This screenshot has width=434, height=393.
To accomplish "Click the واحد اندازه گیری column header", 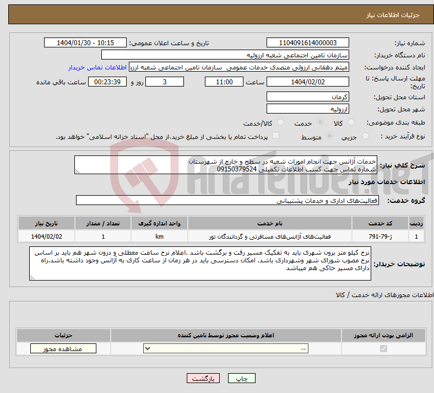I will tap(159, 223).
